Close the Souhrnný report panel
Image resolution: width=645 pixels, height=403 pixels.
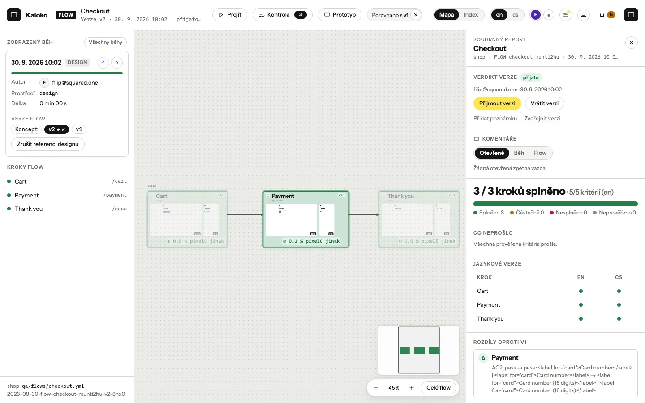(631, 43)
